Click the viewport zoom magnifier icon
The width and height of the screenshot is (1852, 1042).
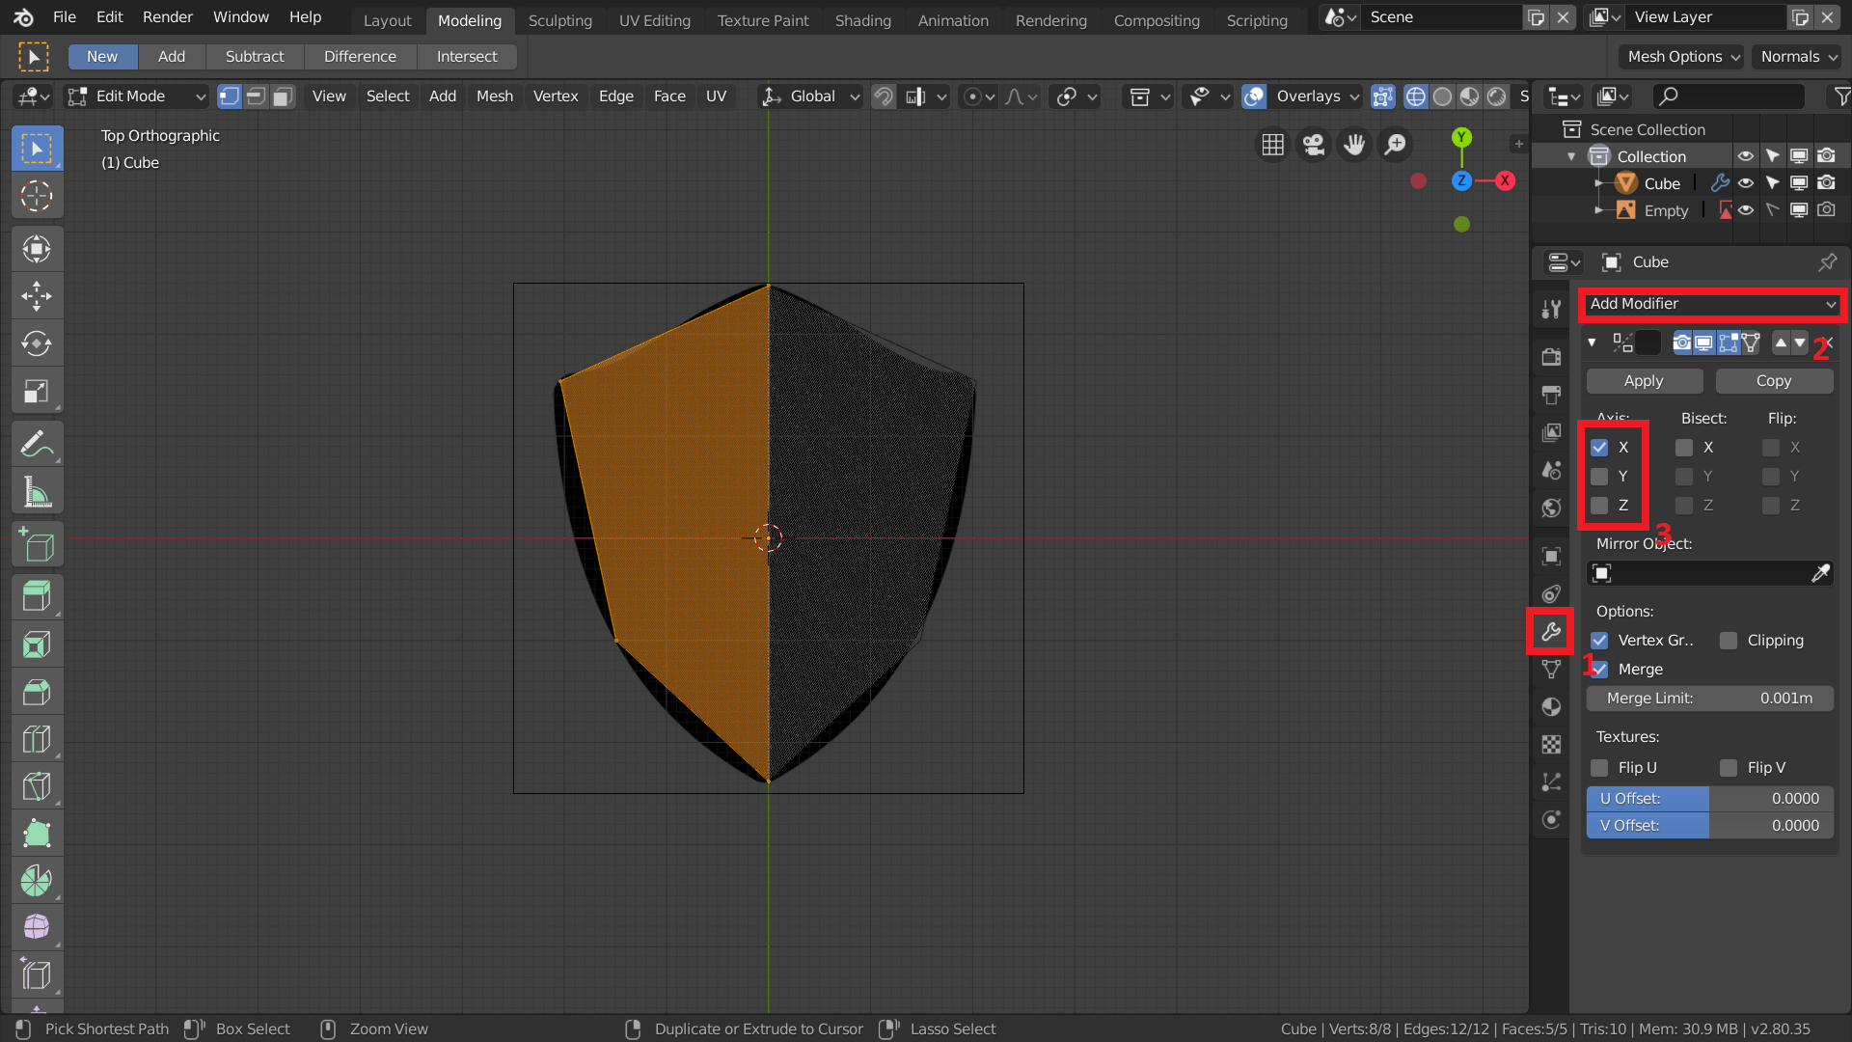pos(1396,145)
